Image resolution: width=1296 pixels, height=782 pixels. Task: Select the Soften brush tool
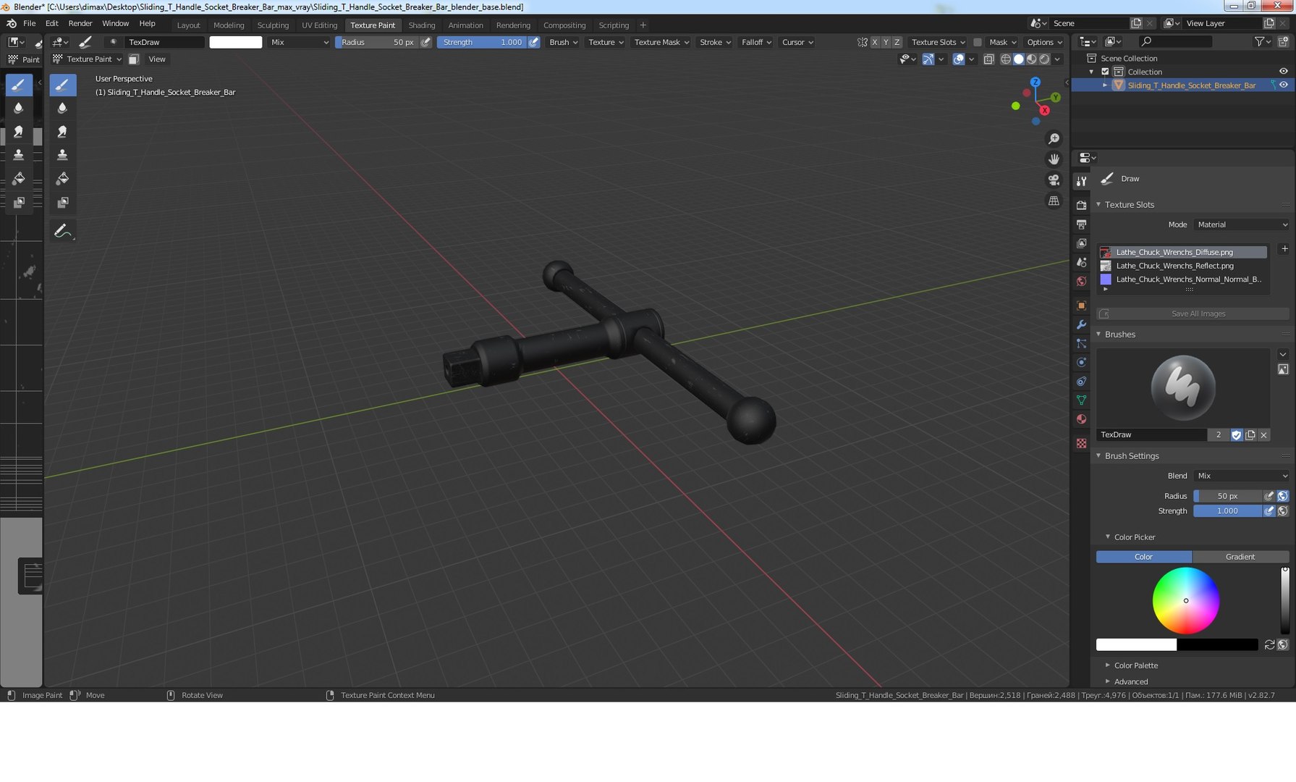click(x=62, y=108)
